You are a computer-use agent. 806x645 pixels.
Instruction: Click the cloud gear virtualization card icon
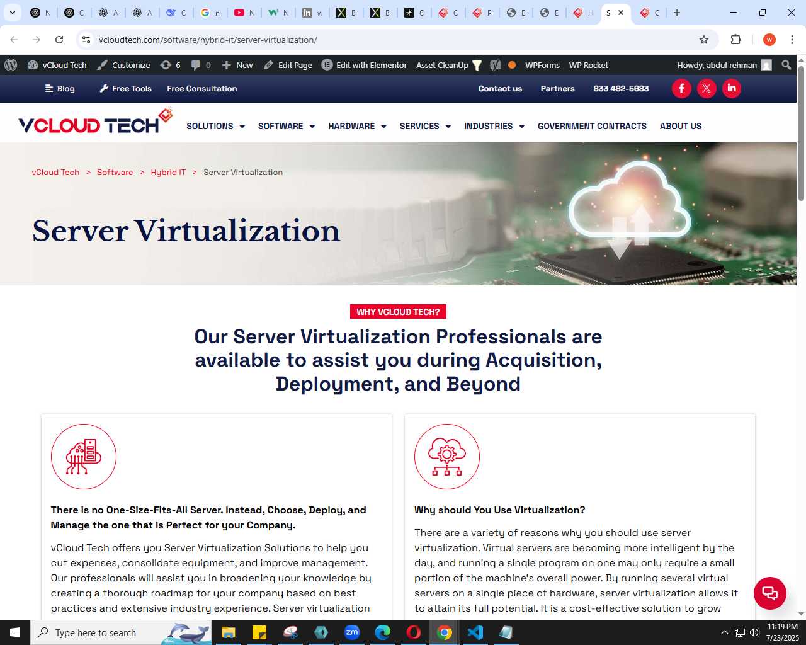click(x=447, y=457)
